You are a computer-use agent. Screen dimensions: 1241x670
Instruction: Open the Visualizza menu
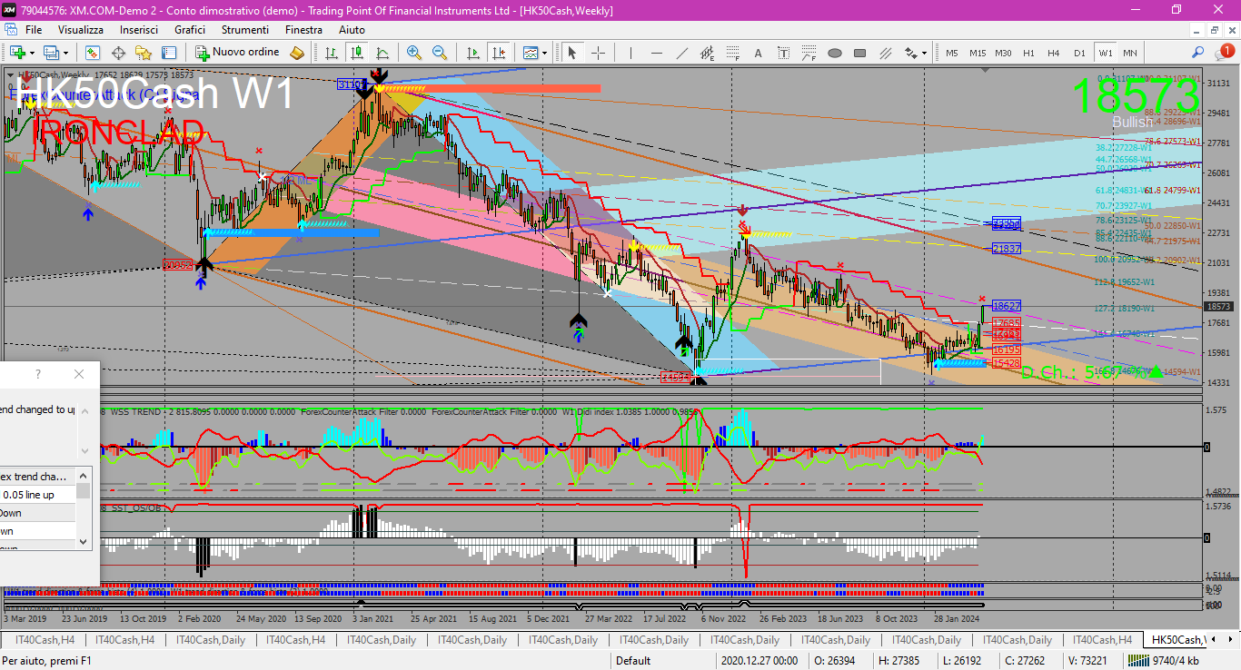click(x=81, y=30)
